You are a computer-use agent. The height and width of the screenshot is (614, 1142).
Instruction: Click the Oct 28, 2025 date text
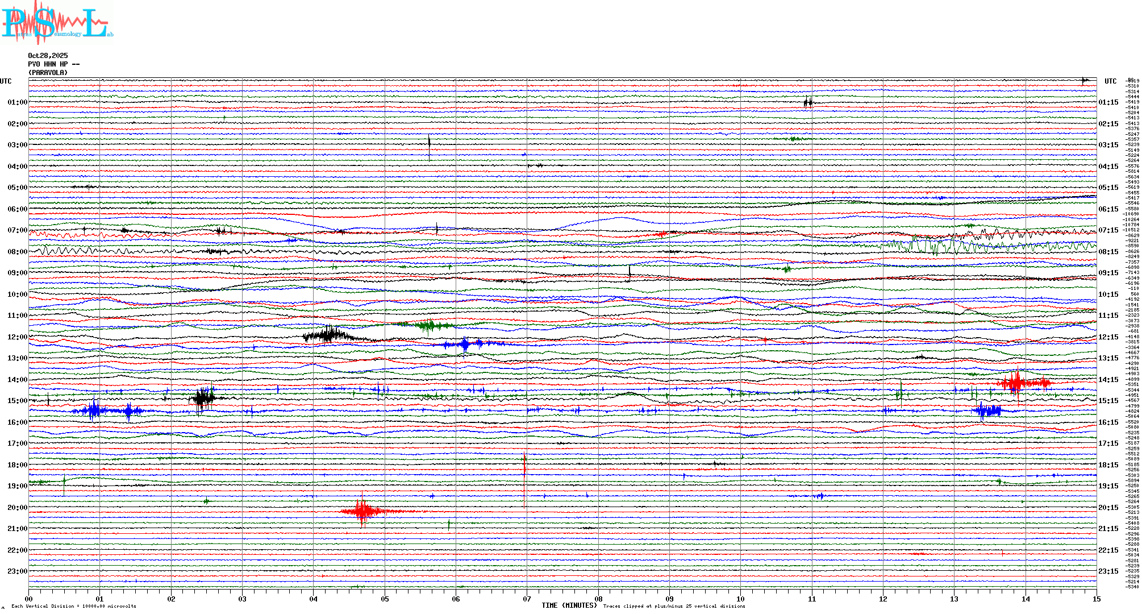click(48, 56)
